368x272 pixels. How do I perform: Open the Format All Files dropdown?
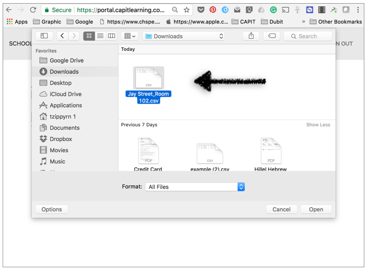pyautogui.click(x=195, y=187)
